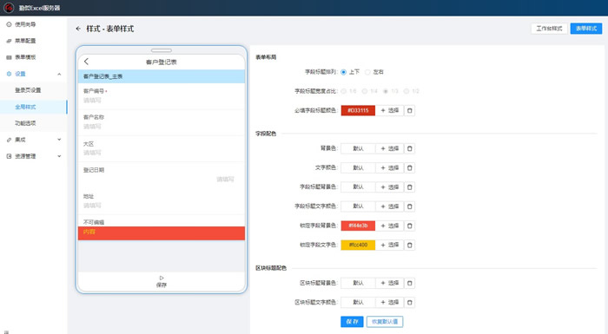Screen dimensions: 608x334
Task: Expand the 资源管理 sidebar section
Action: coord(59,156)
